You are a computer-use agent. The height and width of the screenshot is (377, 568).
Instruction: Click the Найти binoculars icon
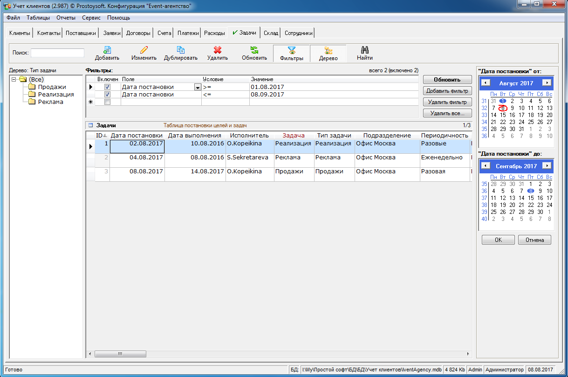[x=365, y=50]
